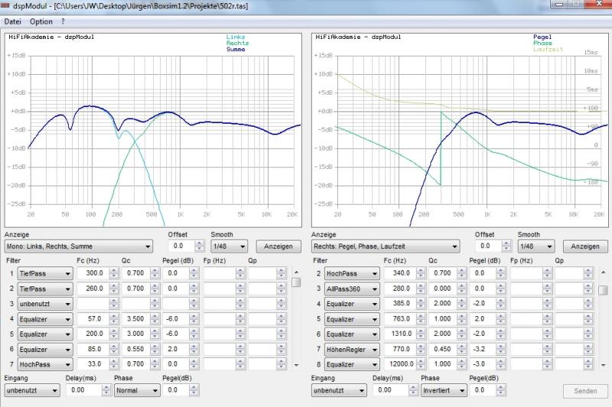Open the Phase dropdown set to Normal
612x407 pixels.
click(137, 390)
